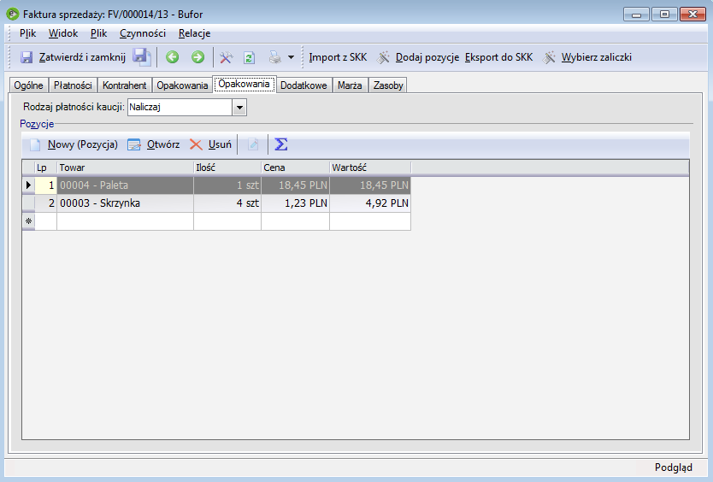The image size is (713, 482).
Task: Open the second Plik menu after Widok
Action: 98,33
